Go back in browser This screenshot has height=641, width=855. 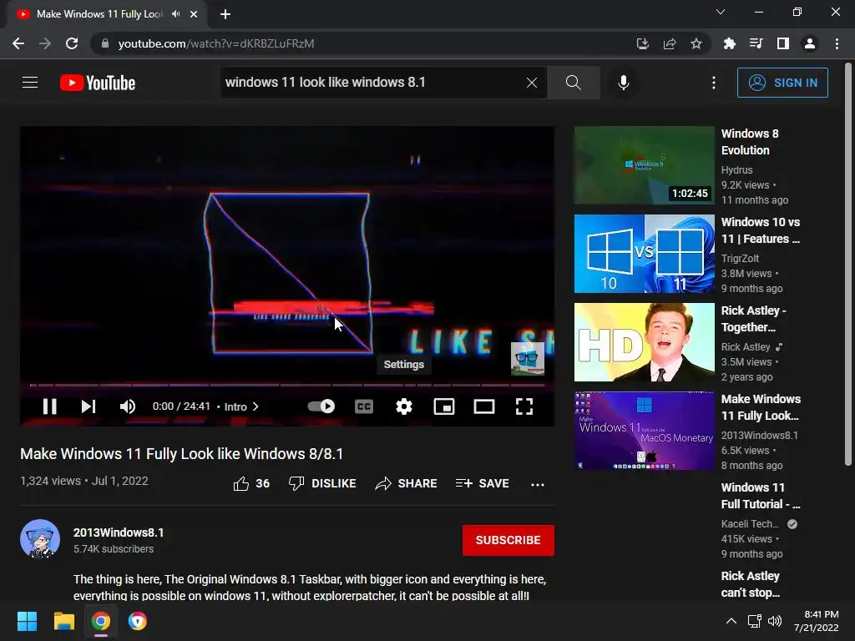[x=18, y=43]
